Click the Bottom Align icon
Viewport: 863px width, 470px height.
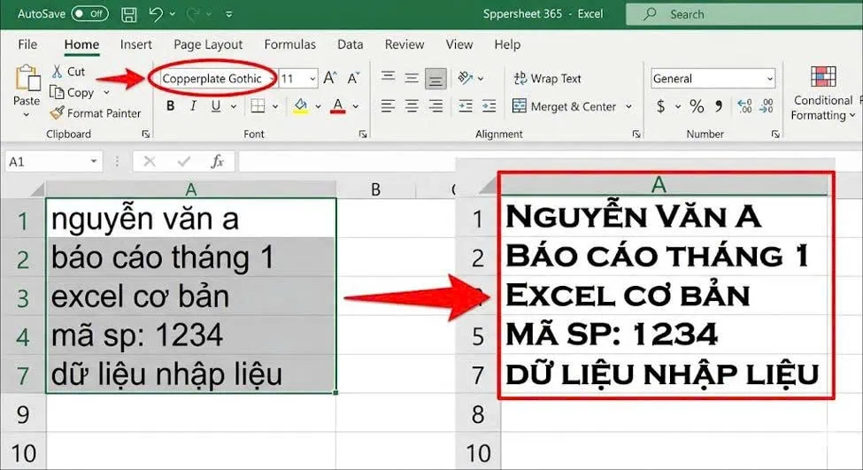point(435,80)
